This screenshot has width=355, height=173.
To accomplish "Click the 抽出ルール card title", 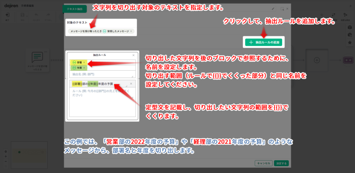I will (x=99, y=55).
